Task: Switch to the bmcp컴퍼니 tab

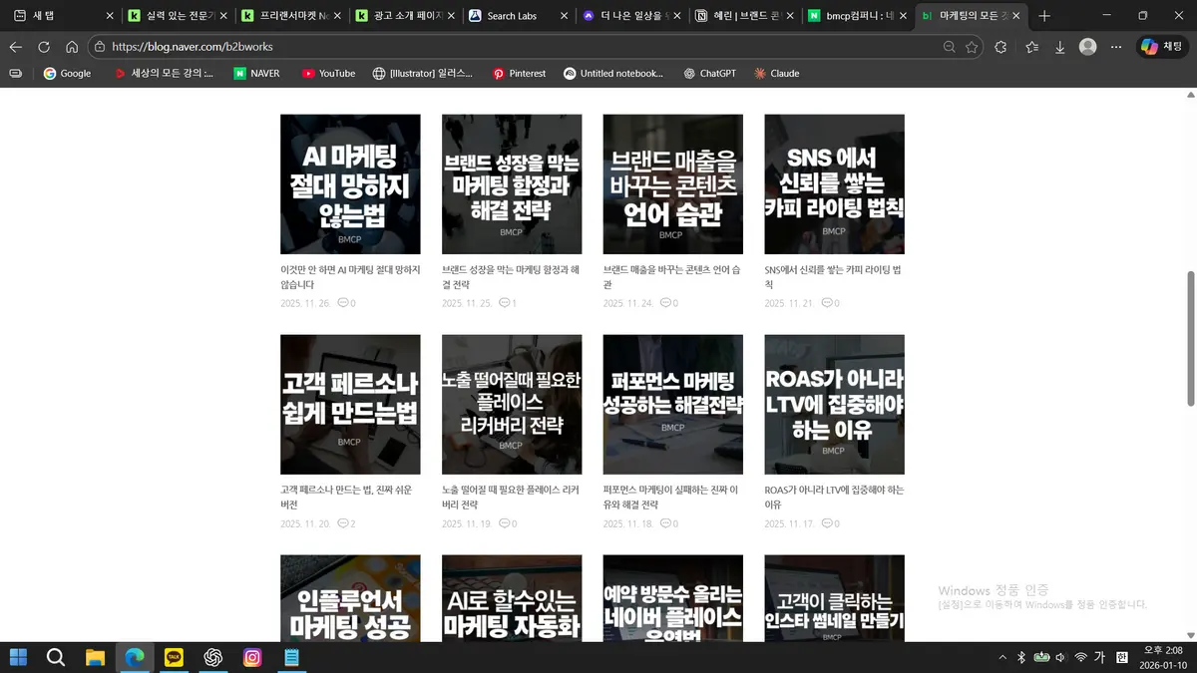Action: [858, 15]
